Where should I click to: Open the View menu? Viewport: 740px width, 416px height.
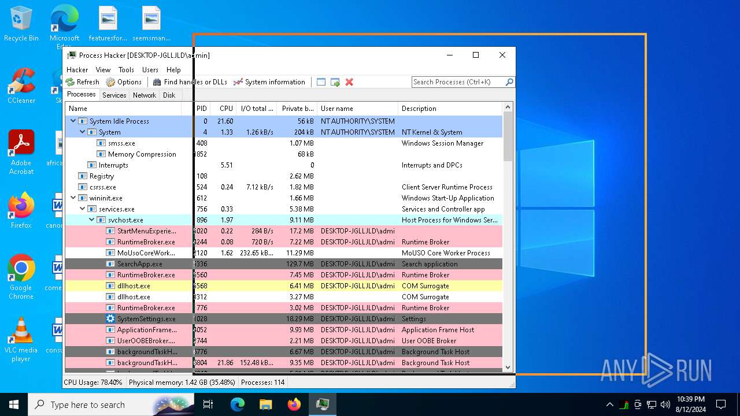103,69
